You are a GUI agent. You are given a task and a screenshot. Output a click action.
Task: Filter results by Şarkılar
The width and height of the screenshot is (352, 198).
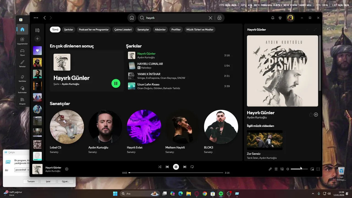(x=69, y=29)
